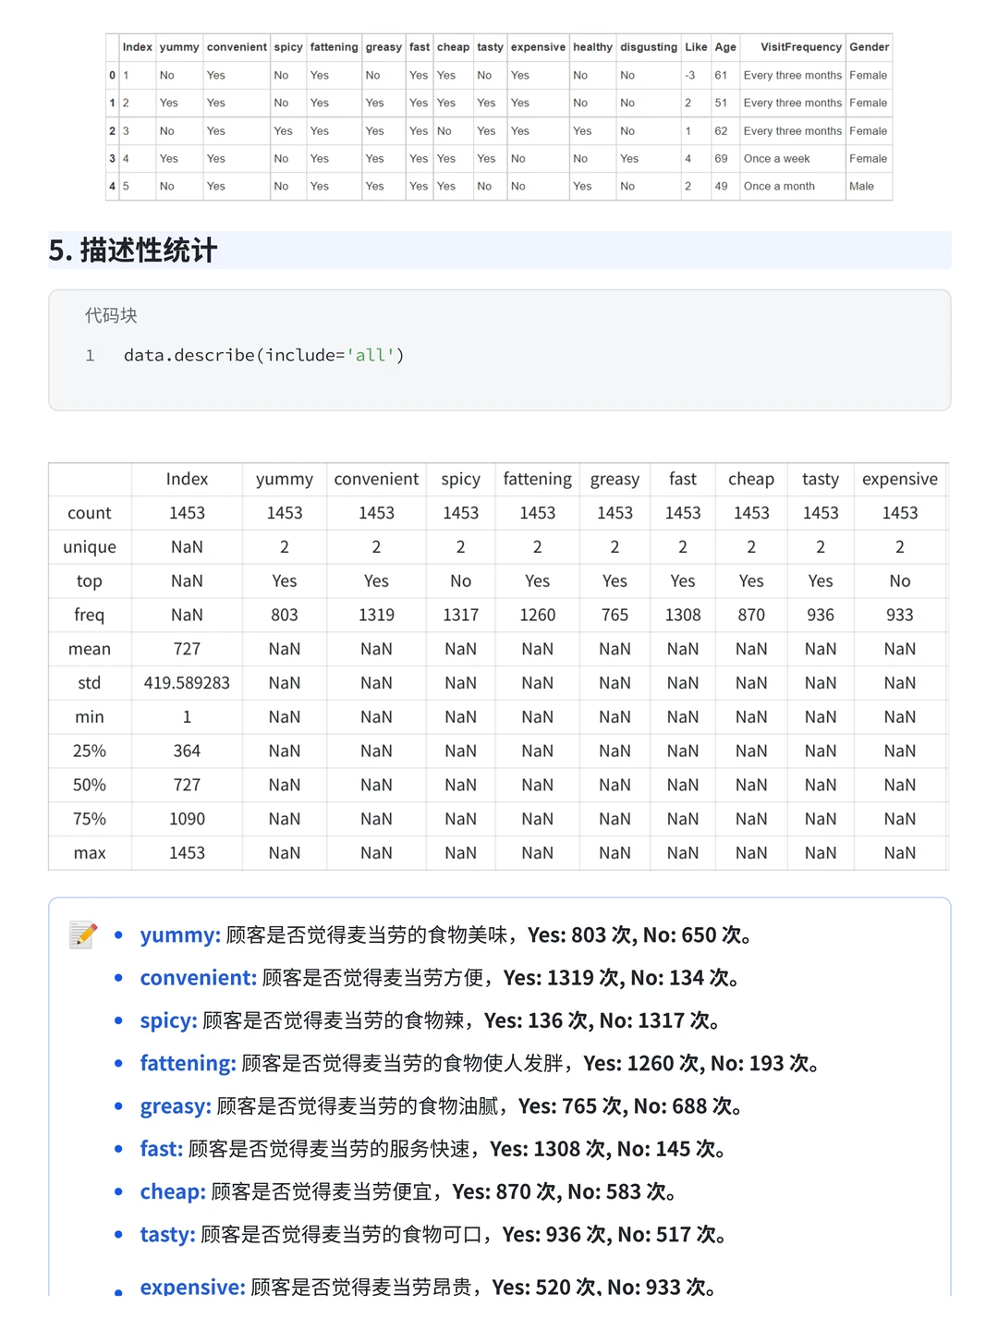Click the freq value 1319 under convenient
Image resolution: width=998 pixels, height=1331 pixels.
coord(375,615)
